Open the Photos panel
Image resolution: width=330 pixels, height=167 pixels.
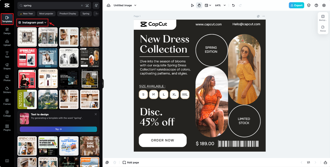coord(7,78)
